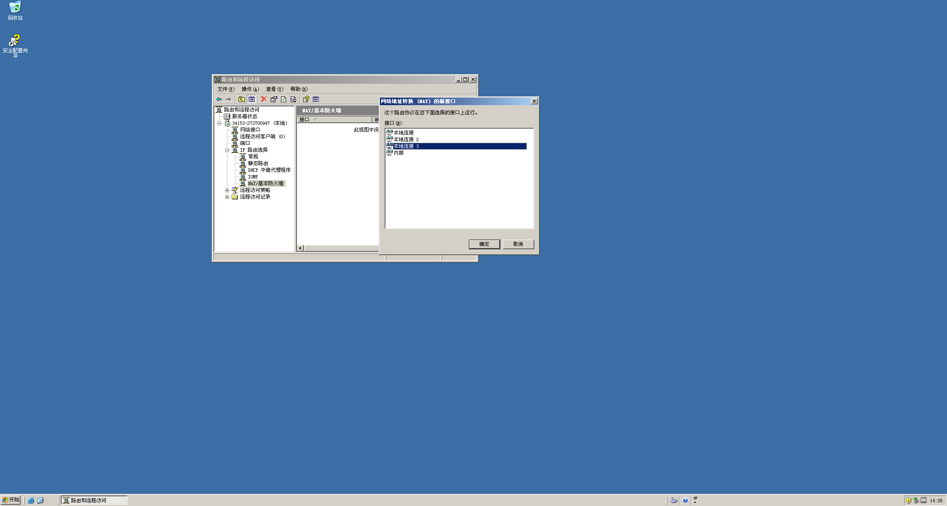Expand the 远程访问记录 node
Screen dimensions: 947x506
[227, 197]
